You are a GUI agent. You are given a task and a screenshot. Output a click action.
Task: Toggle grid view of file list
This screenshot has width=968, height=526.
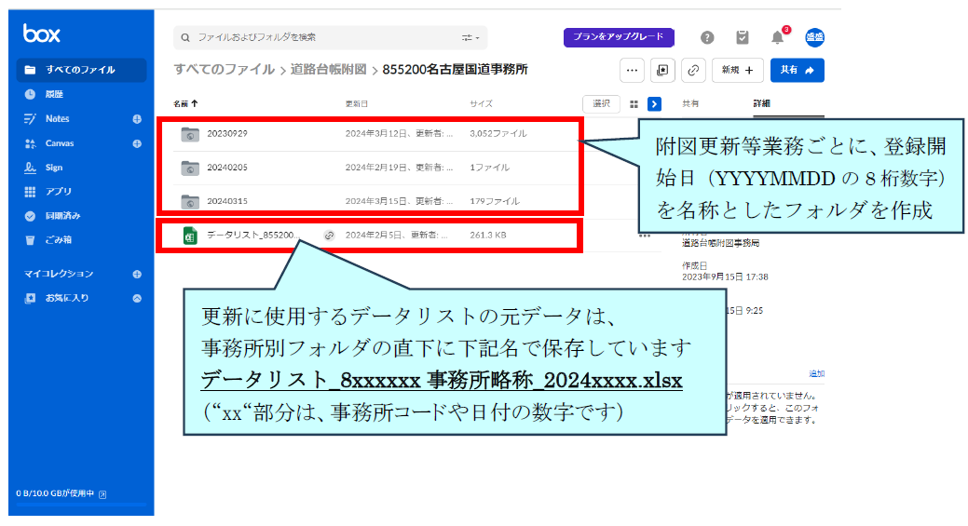(634, 104)
